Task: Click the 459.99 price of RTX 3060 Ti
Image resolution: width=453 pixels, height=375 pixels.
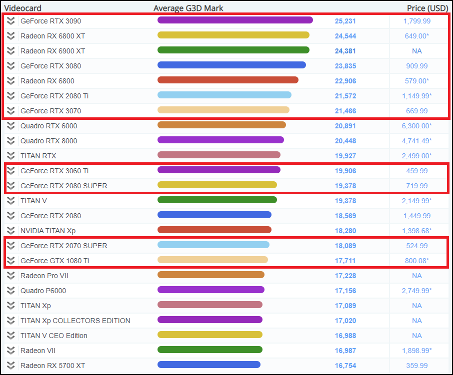Action: tap(417, 171)
